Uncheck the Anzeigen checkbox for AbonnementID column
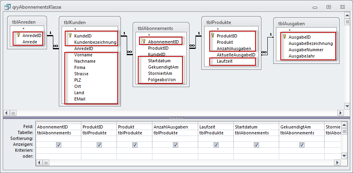 coord(58,145)
